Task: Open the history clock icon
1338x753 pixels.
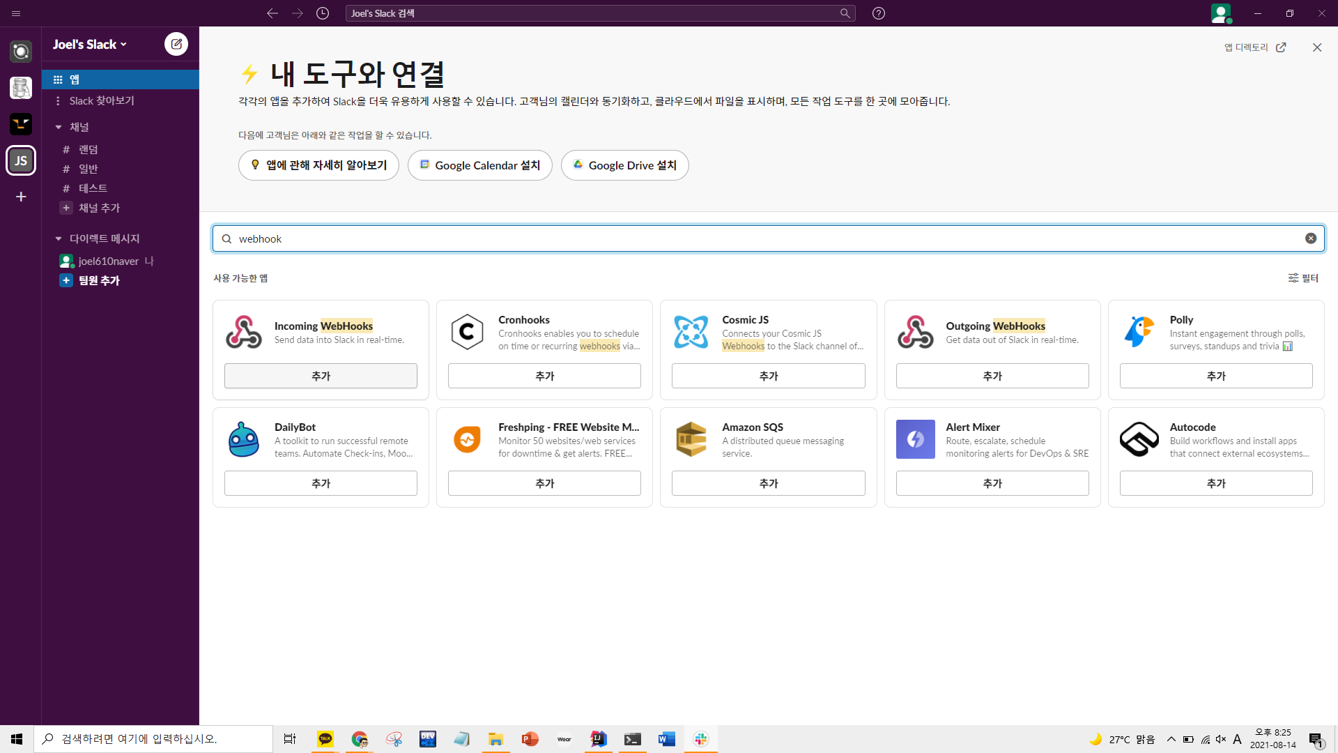Action: 323,13
